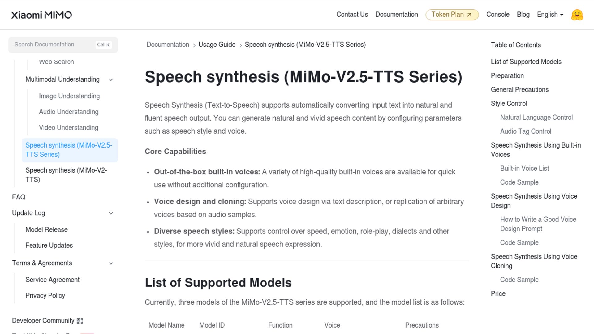This screenshot has height=334, width=594.
Task: Open Contact Us in header
Action: [x=352, y=15]
